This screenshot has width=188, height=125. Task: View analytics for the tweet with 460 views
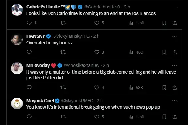pyautogui.click(x=136, y=52)
